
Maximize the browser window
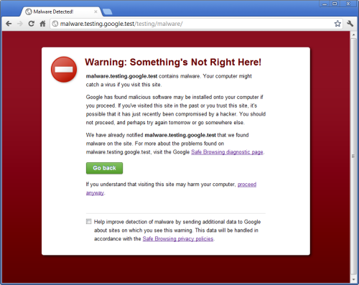point(335,4)
